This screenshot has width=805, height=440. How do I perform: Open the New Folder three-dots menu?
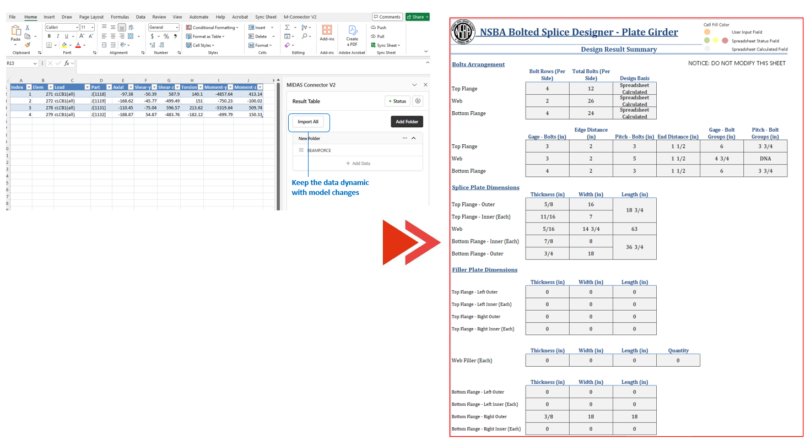pos(405,138)
